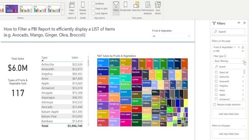Viewport: 249px width, 140px height.
Task: Click the $6.0M Total Sales card
Action: 18,68
